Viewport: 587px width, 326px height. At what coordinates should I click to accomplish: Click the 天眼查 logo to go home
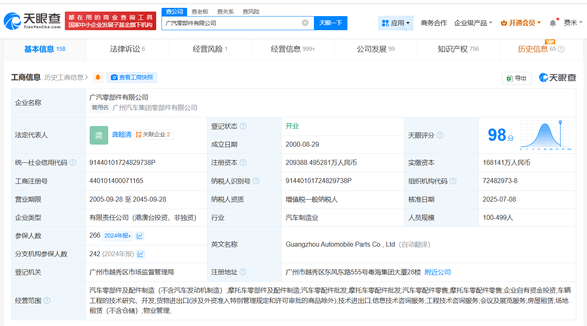pos(32,21)
